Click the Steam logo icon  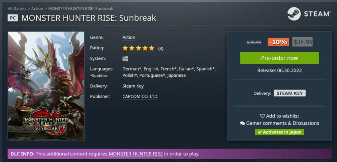click(294, 14)
